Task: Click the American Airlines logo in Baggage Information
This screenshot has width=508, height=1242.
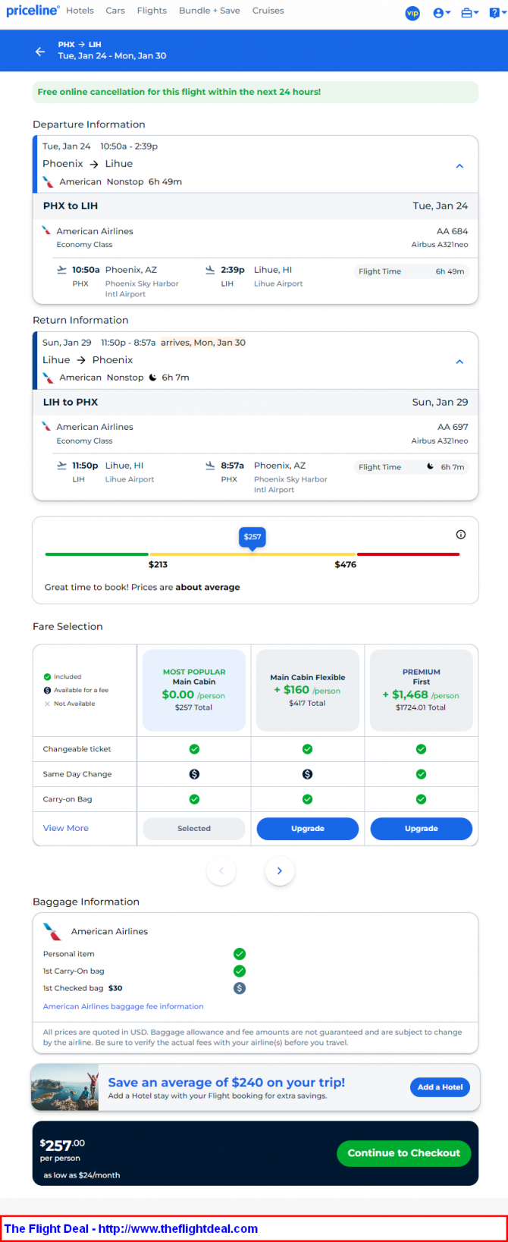Action: click(52, 931)
